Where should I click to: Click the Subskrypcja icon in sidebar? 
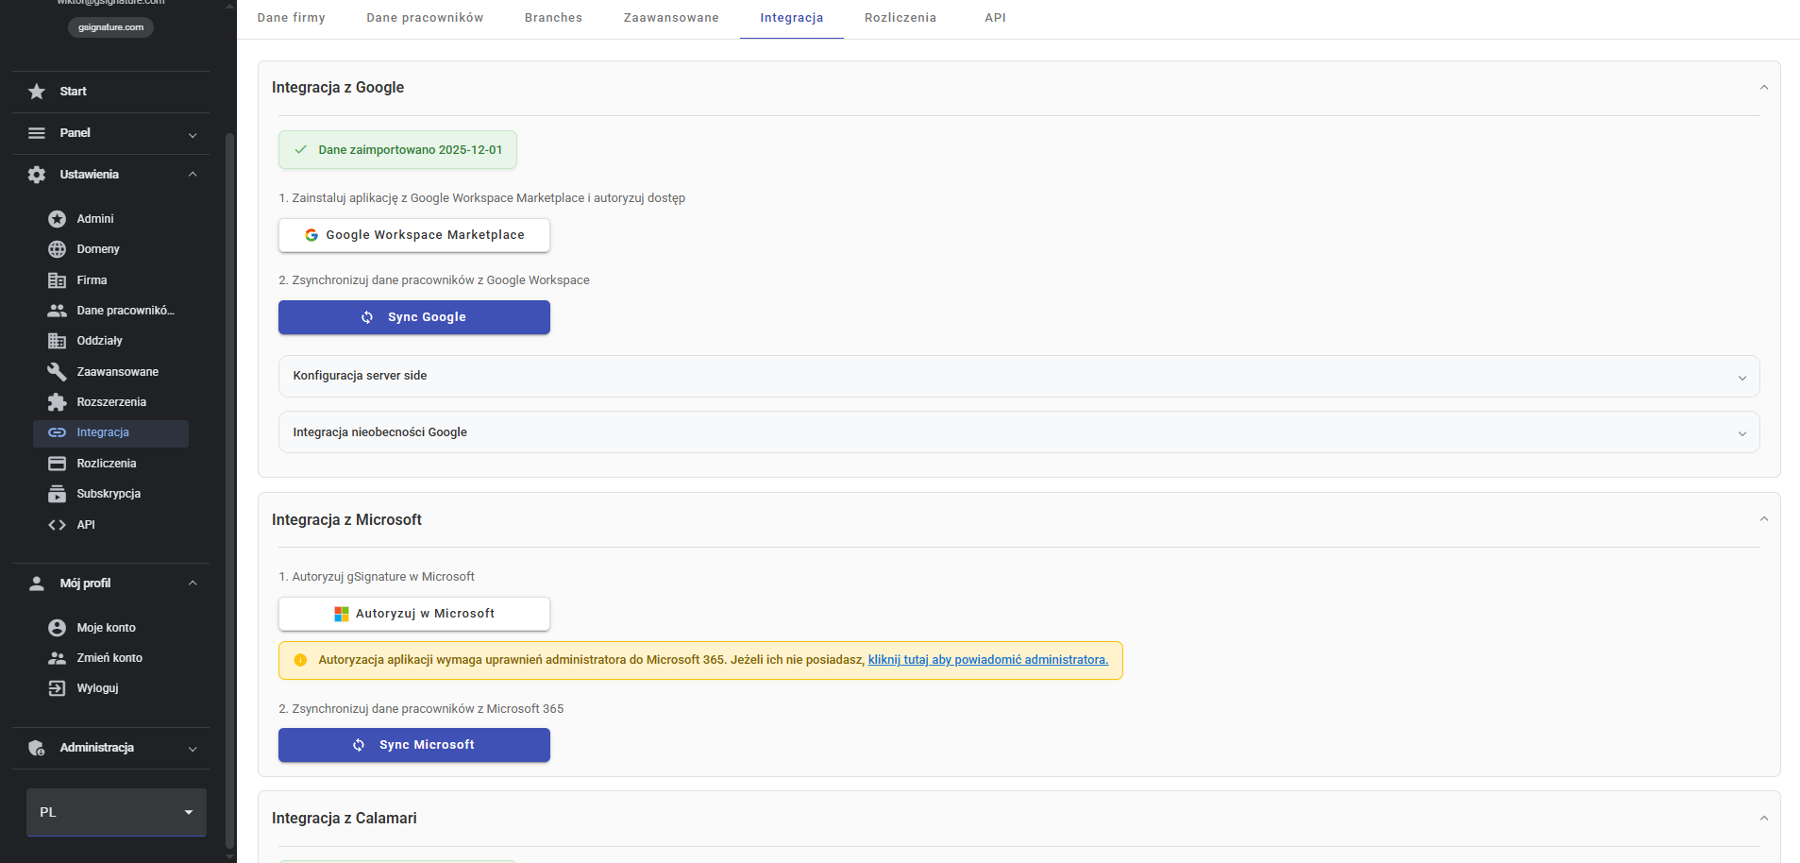[58, 494]
